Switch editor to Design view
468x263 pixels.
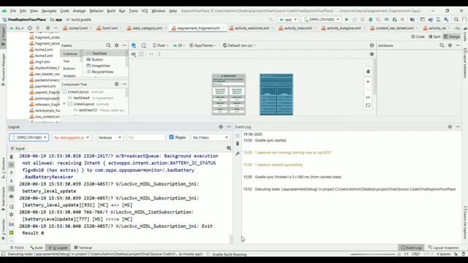[x=452, y=37]
